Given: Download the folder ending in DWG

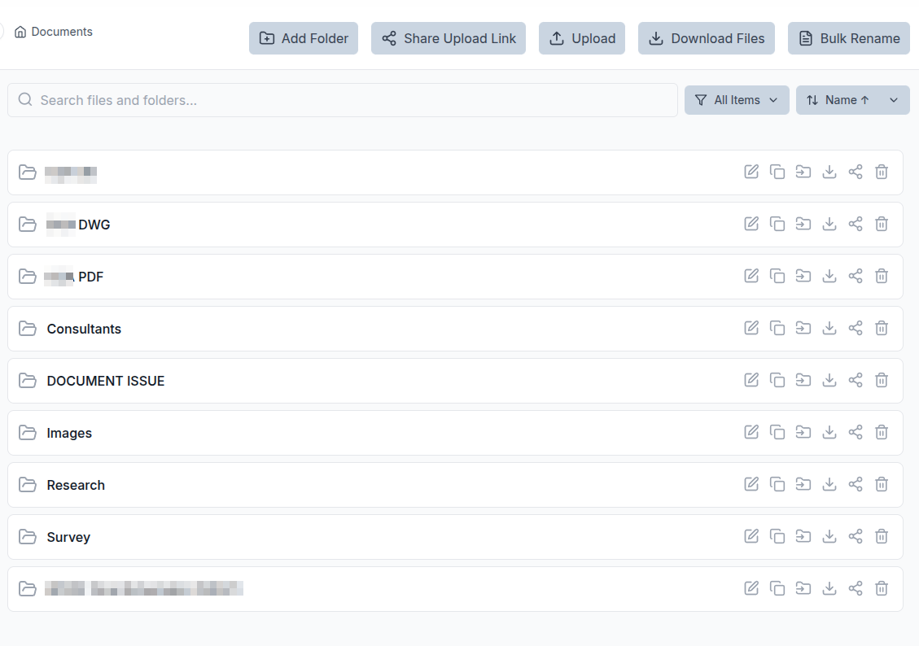Looking at the screenshot, I should [829, 224].
